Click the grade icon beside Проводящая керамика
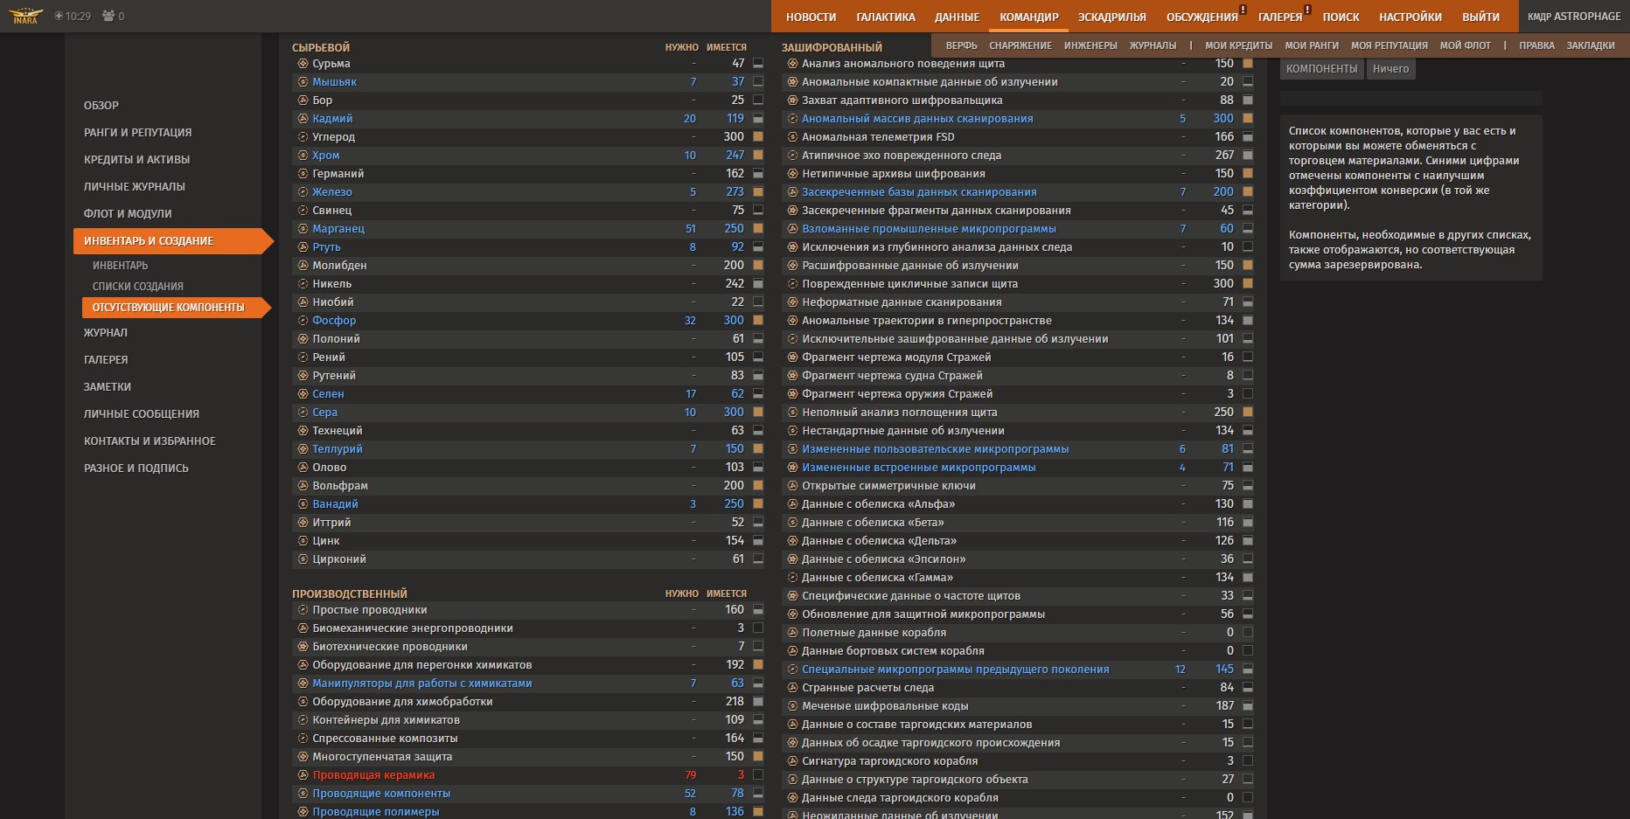The image size is (1630, 819). 303,775
